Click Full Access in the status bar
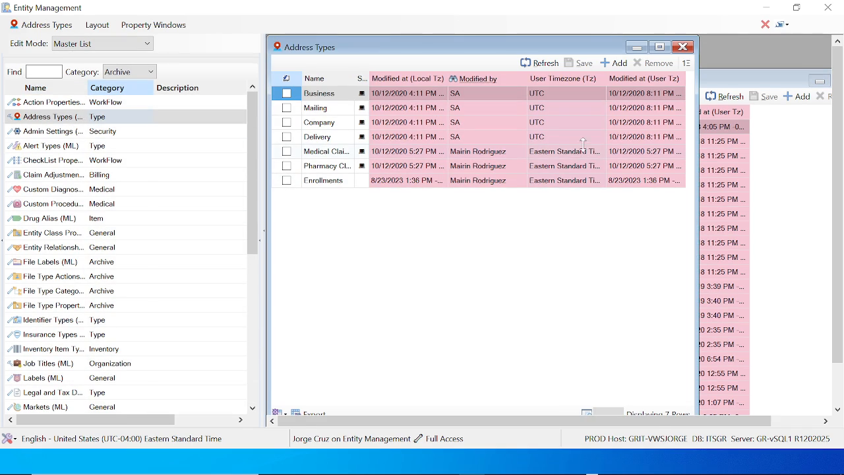The image size is (844, 475). pyautogui.click(x=444, y=439)
